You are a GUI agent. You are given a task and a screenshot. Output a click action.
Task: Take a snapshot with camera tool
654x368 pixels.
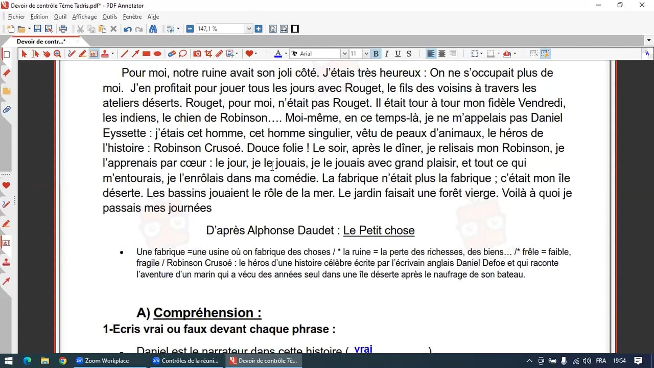(x=197, y=54)
